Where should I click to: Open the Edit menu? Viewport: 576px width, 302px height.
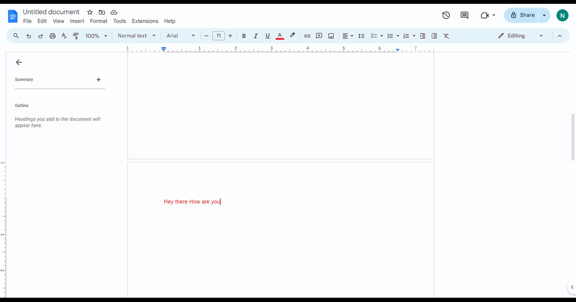point(42,21)
